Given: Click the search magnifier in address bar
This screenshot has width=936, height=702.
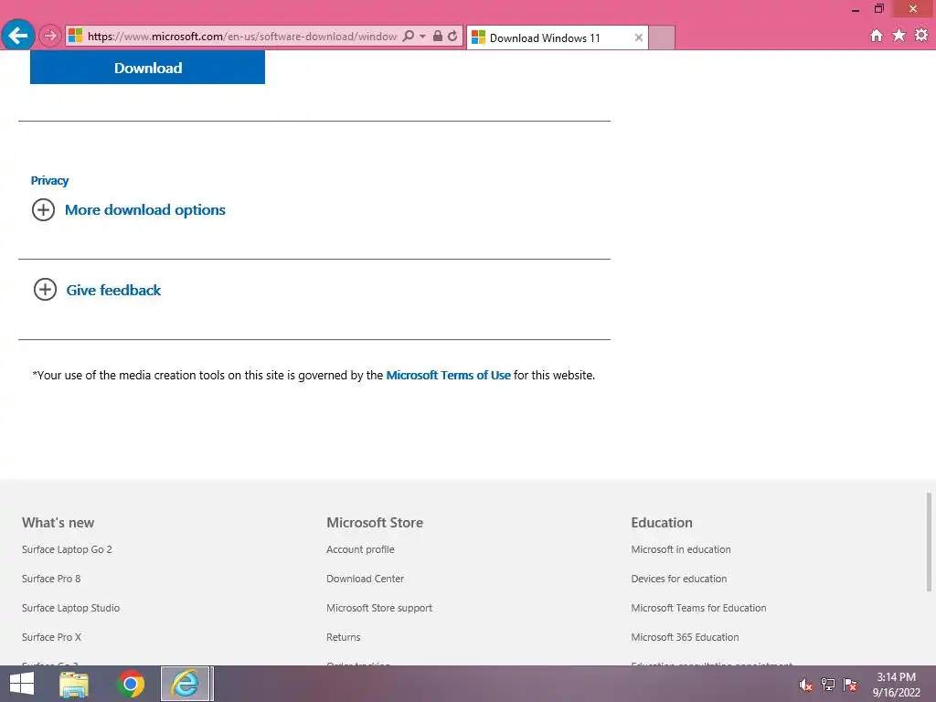Looking at the screenshot, I should [x=409, y=36].
